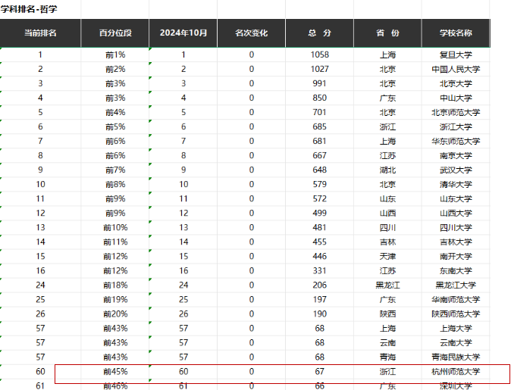Click the school name 北京大学
The image size is (511, 390).
pos(456,83)
